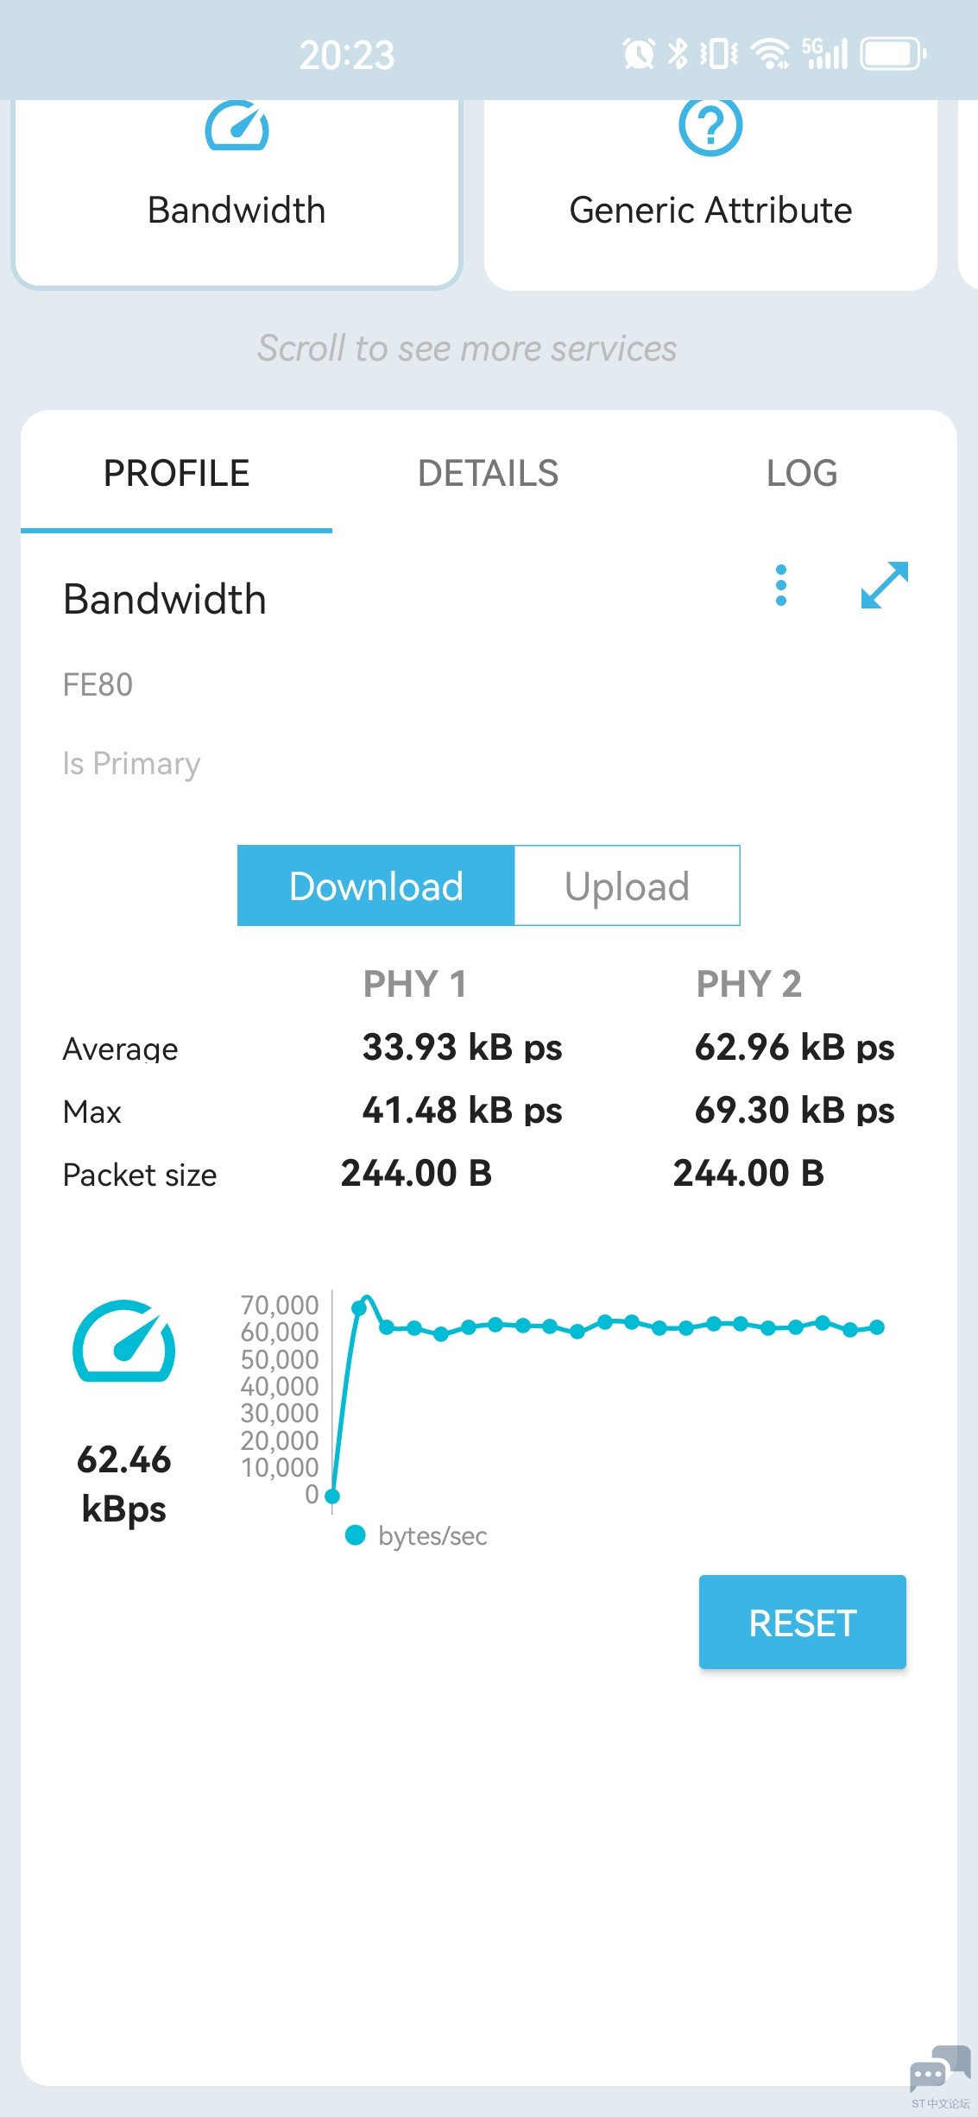Tap the Bluetooth status bar icon
978x2117 pixels.
(x=678, y=54)
